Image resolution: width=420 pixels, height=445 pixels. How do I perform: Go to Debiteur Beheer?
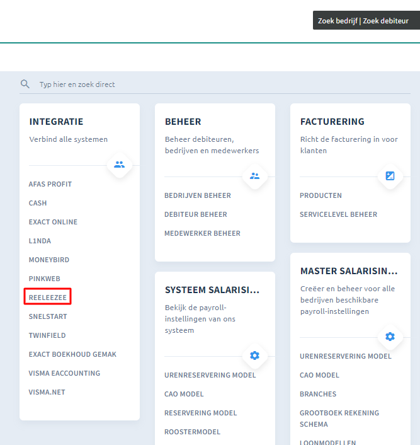click(x=196, y=214)
